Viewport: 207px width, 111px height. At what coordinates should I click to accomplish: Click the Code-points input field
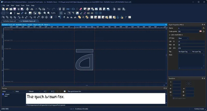188,31
